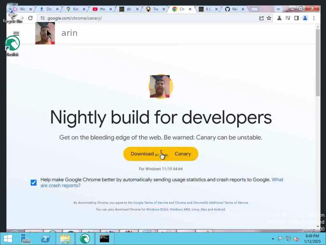Open the Windows ARM download link
Image resolution: width=326 pixels, height=245 pixels.
(180, 209)
